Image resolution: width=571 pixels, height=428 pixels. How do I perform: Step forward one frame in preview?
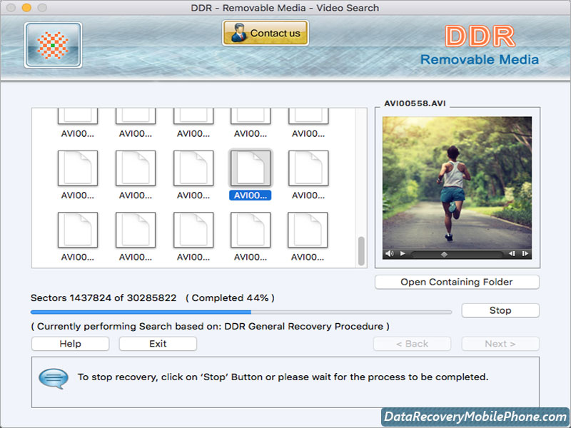click(x=525, y=253)
